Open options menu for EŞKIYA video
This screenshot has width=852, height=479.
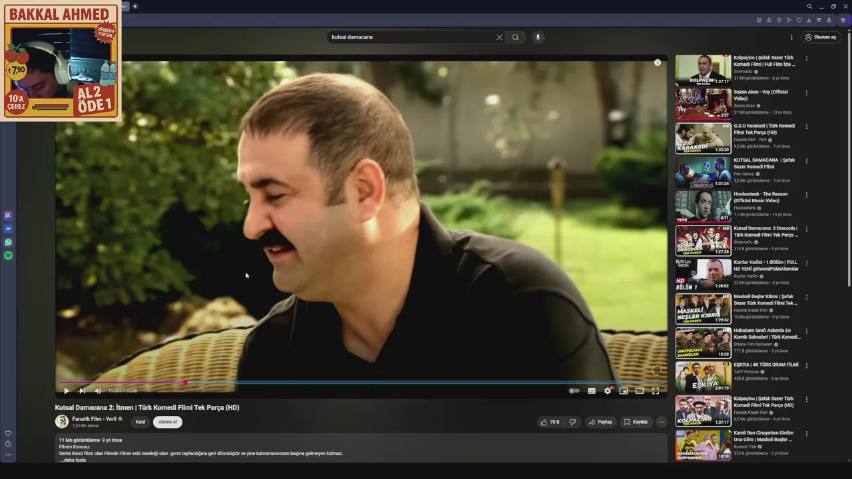point(807,366)
